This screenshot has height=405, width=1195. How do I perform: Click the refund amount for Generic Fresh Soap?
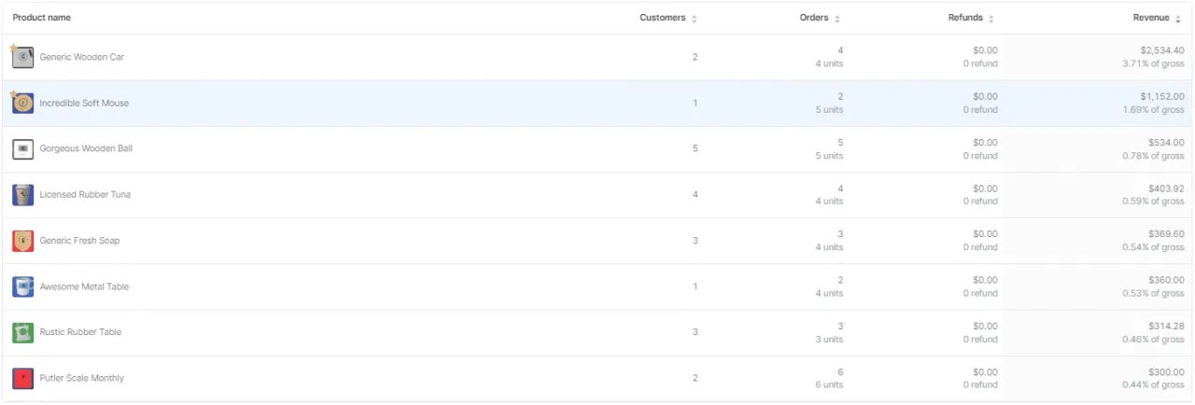[985, 234]
